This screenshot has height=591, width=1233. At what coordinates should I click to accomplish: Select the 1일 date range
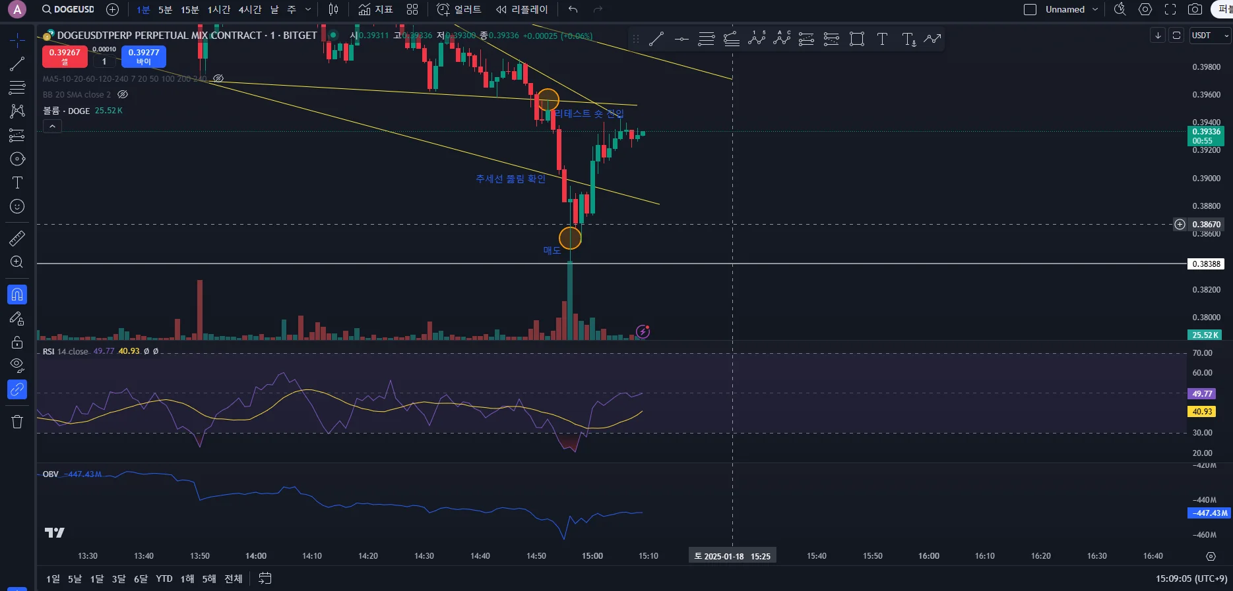coord(53,578)
